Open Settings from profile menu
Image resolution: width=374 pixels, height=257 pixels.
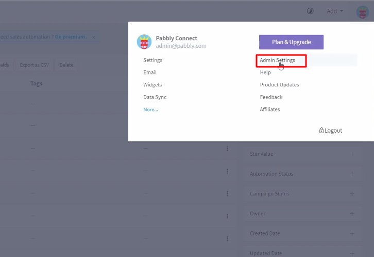pyautogui.click(x=152, y=60)
